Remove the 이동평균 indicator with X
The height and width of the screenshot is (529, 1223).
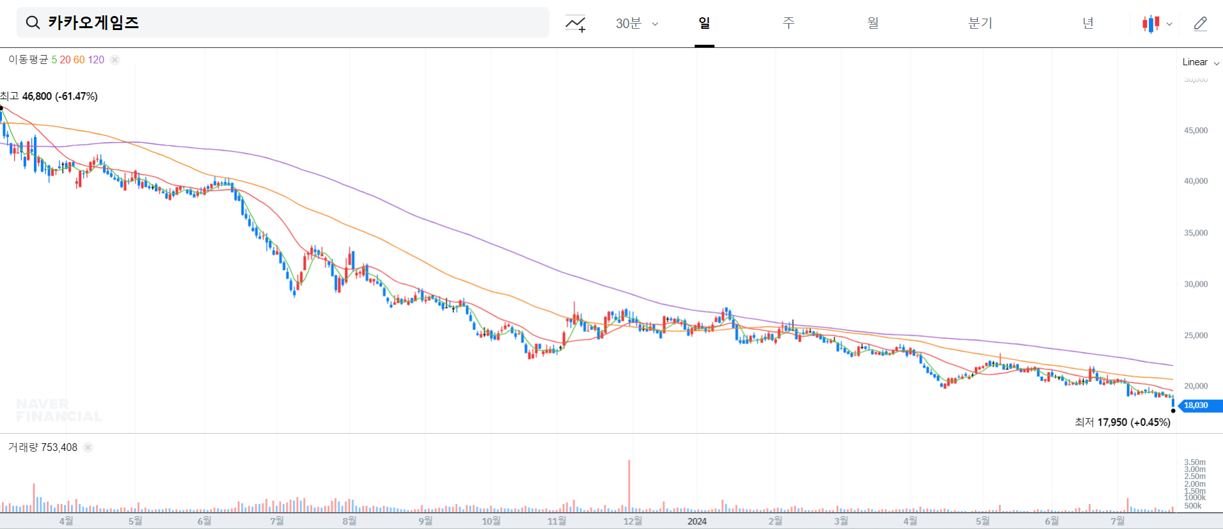point(114,59)
